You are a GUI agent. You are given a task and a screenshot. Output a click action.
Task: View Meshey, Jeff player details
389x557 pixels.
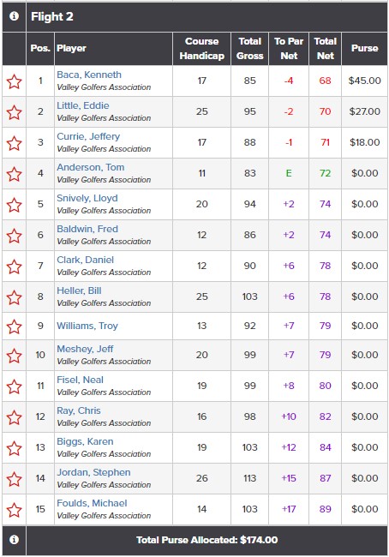(86, 349)
